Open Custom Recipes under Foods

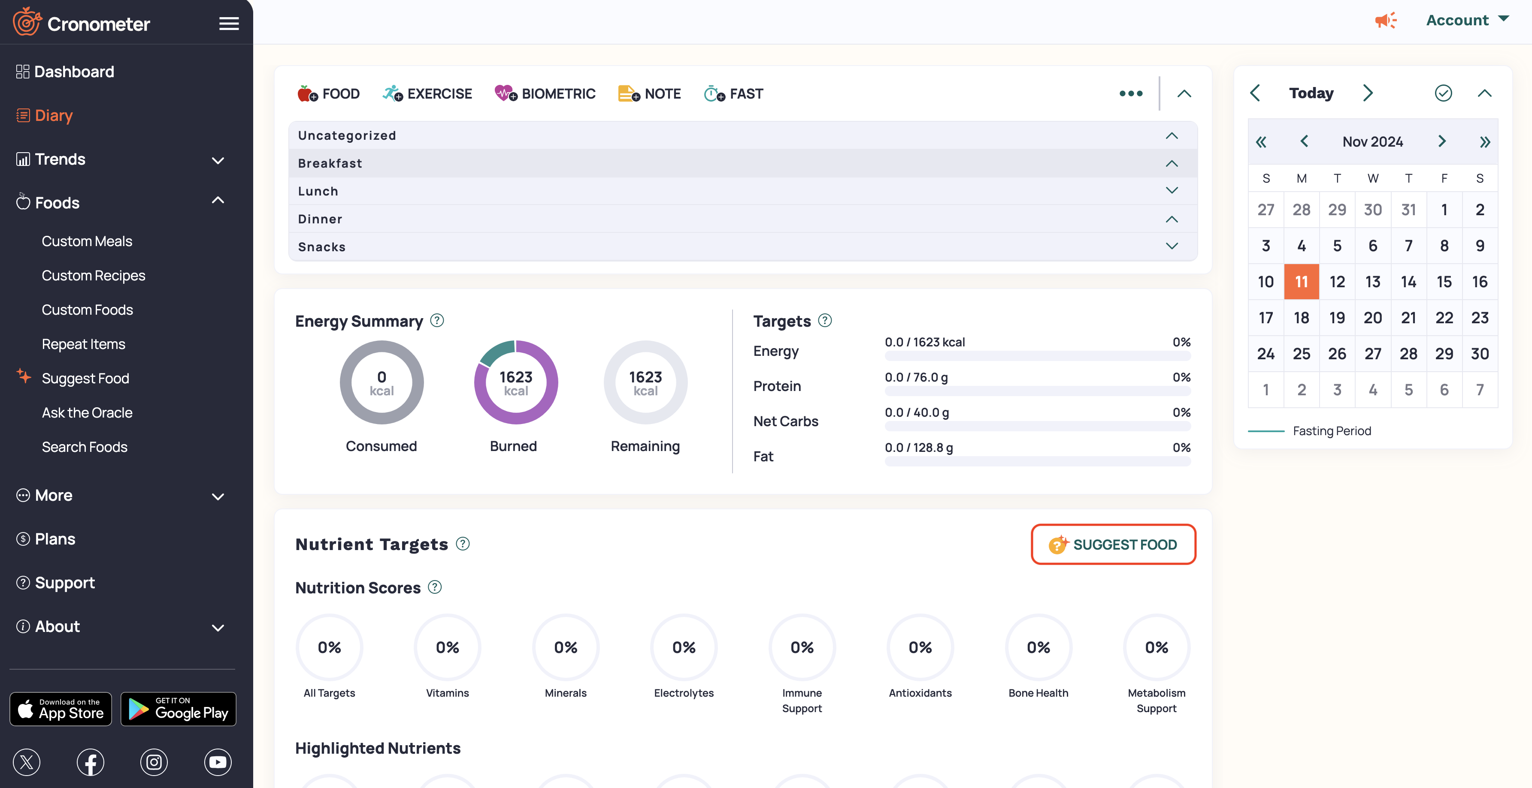click(x=94, y=276)
